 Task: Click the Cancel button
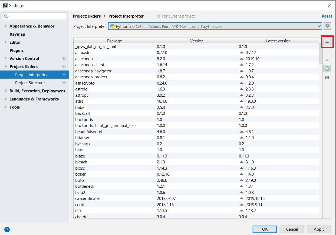[x=292, y=229]
